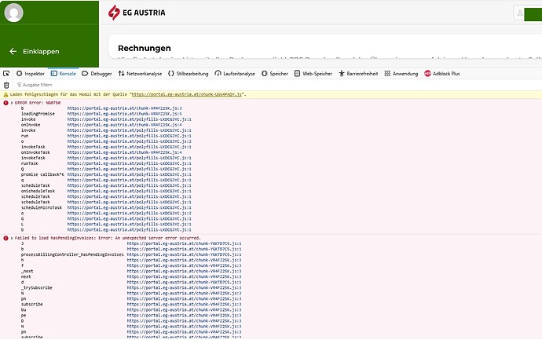542x340 pixels.
Task: Open the Inspektor panel
Action: click(x=31, y=74)
